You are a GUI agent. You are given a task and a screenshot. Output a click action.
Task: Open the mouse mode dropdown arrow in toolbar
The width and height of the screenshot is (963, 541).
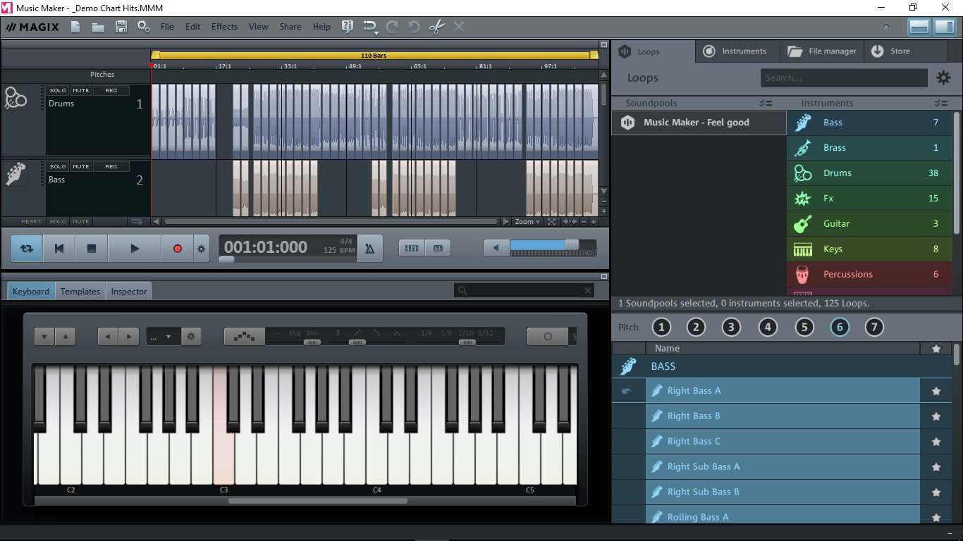[376, 32]
